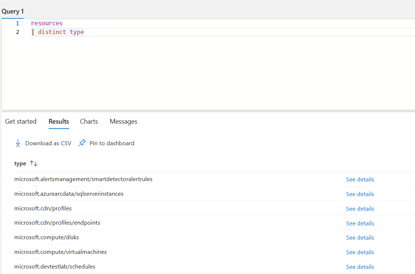Image resolution: width=415 pixels, height=274 pixels.
Task: Open the Messages tab
Action: (x=123, y=121)
